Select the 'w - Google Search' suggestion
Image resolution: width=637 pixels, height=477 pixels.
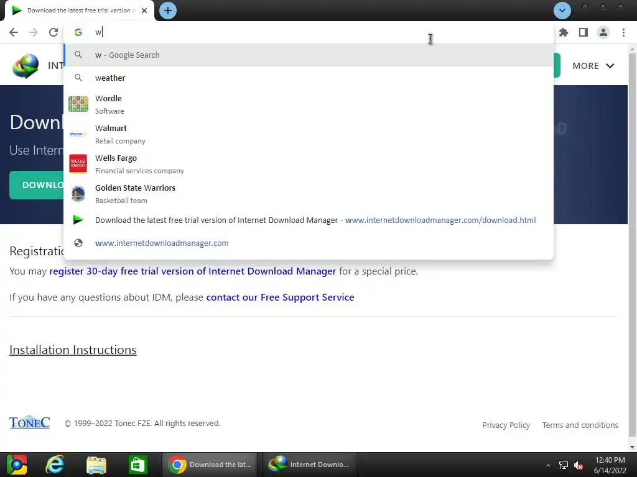pyautogui.click(x=309, y=55)
